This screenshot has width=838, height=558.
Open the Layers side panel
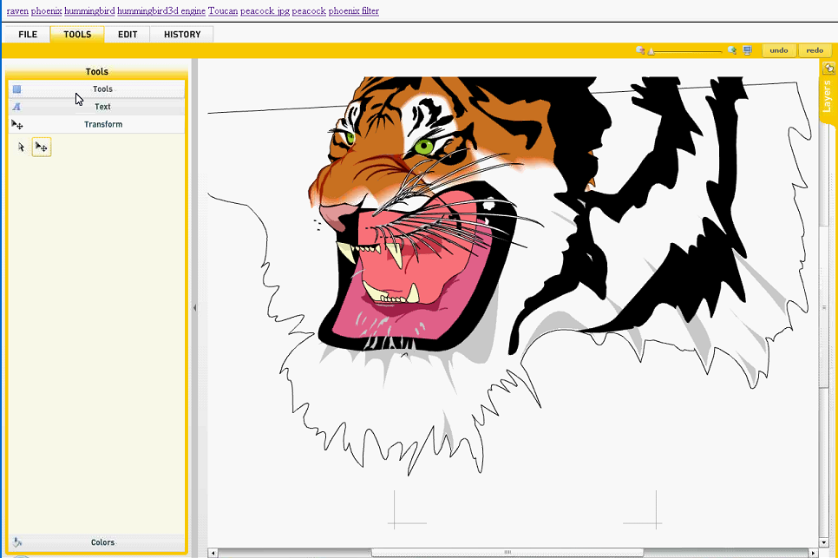coord(827,96)
